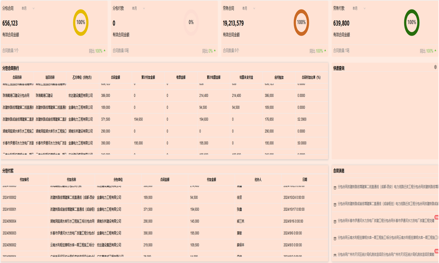Click the green up arrow in 分包合同 card
Image resolution: width=439 pixels, height=263 pixels.
pyautogui.click(x=104, y=51)
